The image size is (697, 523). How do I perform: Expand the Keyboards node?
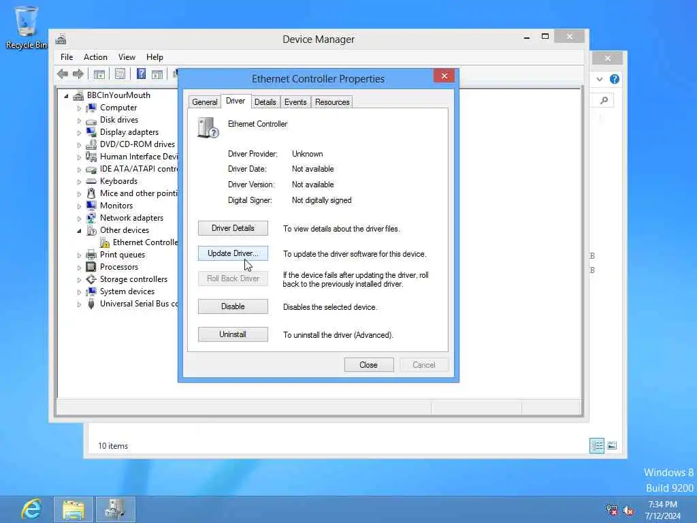79,181
